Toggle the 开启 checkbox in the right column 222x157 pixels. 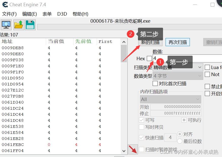(207, 93)
